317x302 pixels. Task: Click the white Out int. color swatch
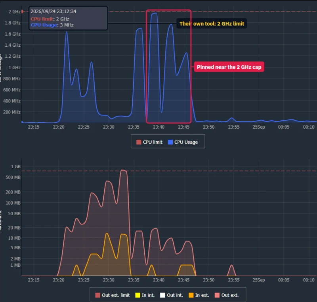(x=162, y=295)
